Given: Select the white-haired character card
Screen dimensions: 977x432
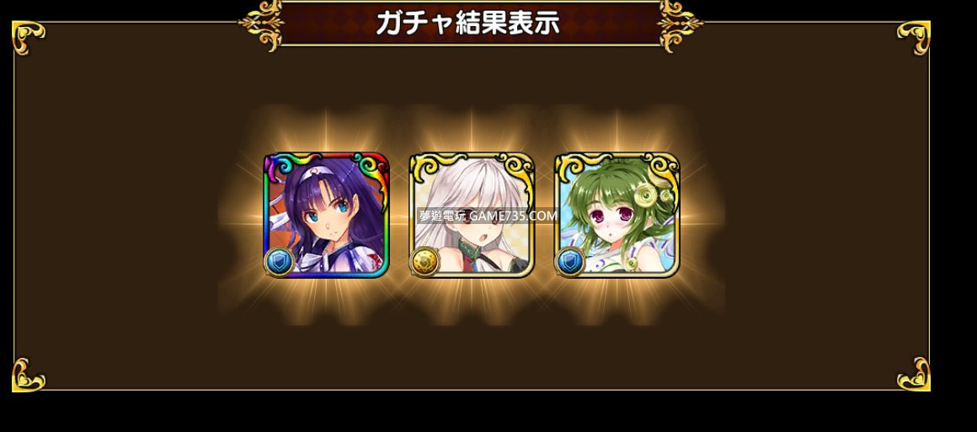Looking at the screenshot, I should (x=472, y=215).
